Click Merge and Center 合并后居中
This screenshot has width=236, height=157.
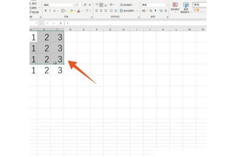127,11
